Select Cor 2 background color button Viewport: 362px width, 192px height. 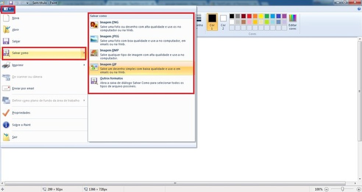223,22
